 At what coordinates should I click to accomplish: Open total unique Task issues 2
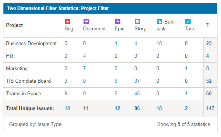[186, 109]
